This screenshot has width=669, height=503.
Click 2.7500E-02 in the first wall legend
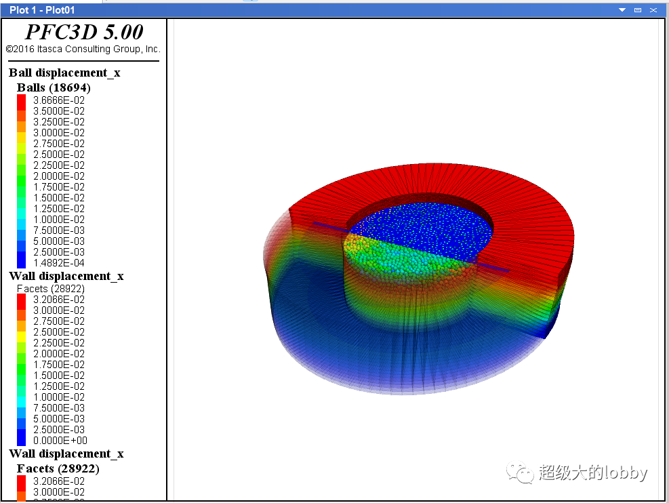coord(59,321)
